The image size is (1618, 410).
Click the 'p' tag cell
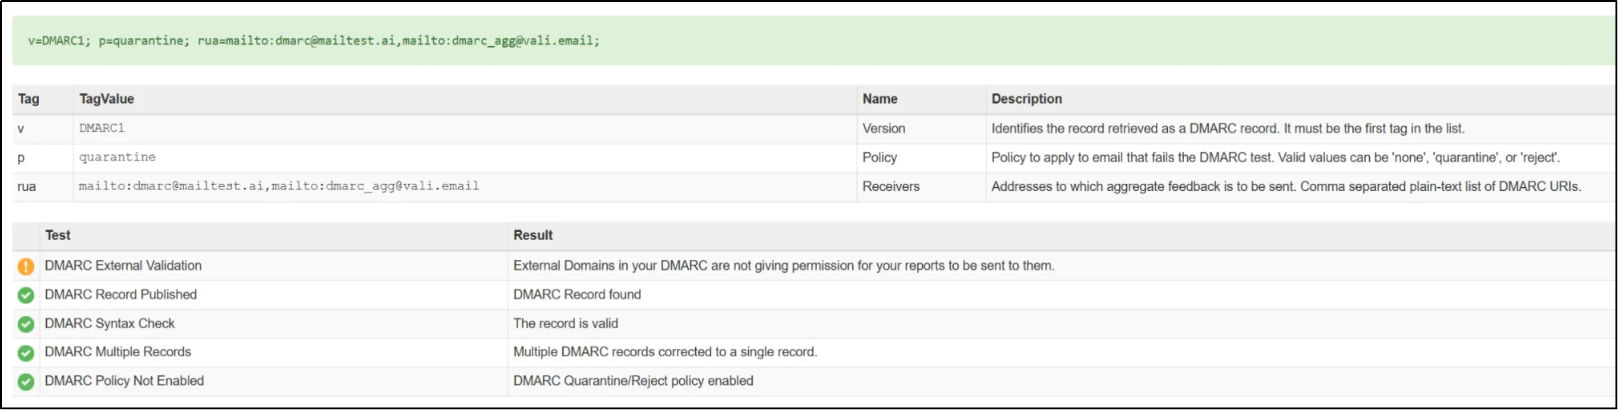21,158
